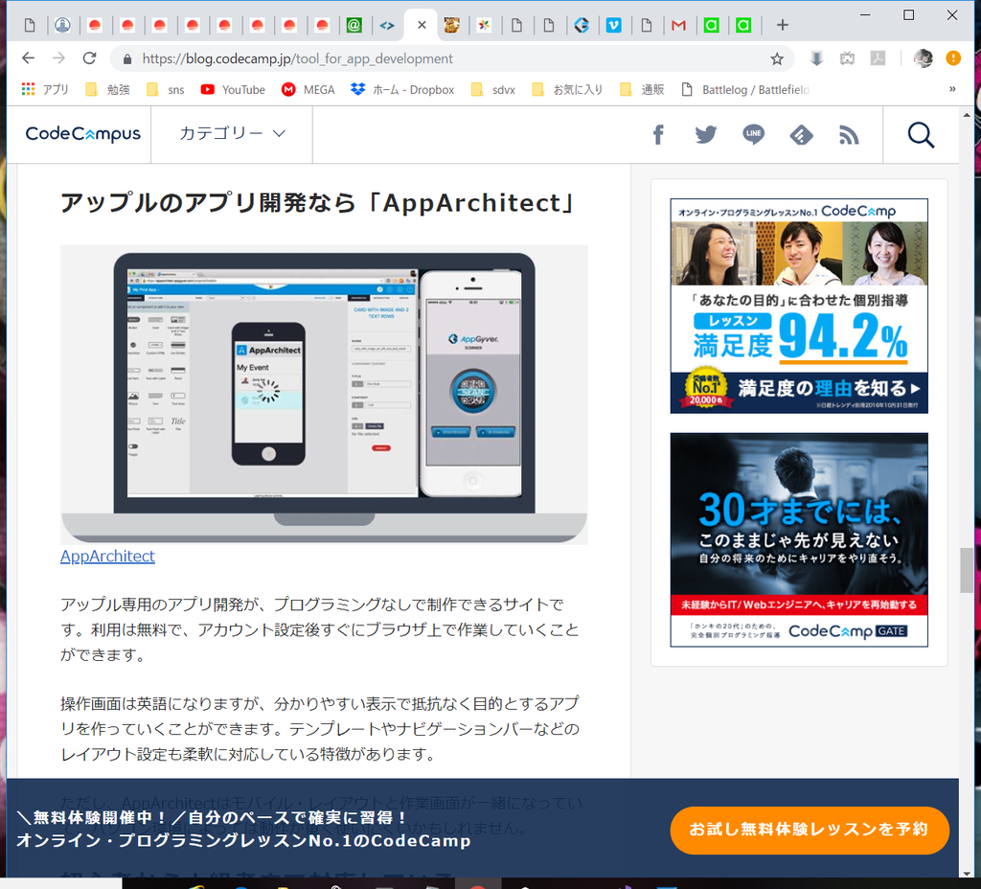Switch to the code brackets tab
981x889 pixels.
(x=387, y=25)
